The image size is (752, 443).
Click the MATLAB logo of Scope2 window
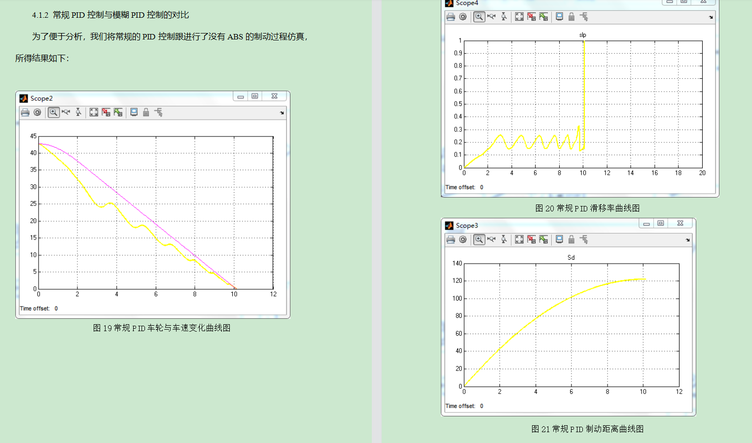24,99
